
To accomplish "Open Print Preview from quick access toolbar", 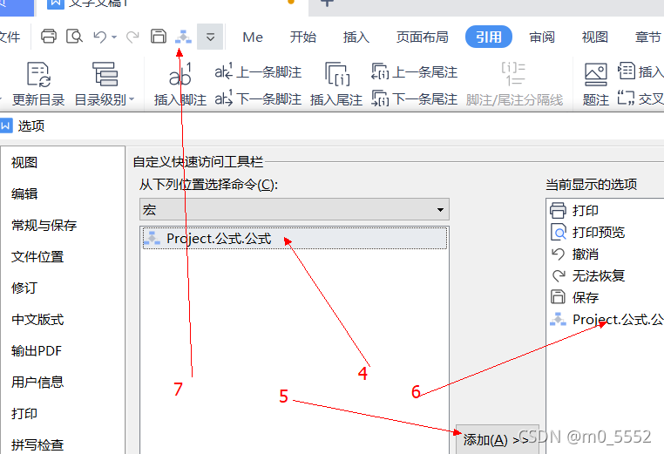I will pos(75,37).
